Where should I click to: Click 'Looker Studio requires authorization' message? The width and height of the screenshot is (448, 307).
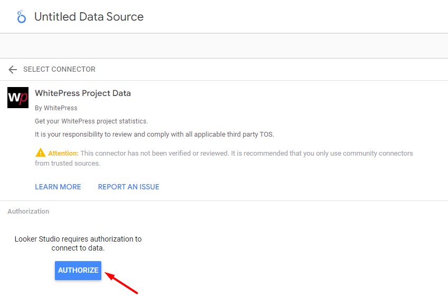click(x=78, y=243)
